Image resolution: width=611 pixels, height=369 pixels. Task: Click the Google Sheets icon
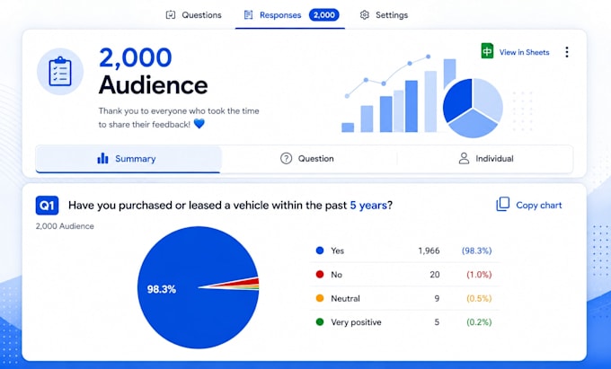pyautogui.click(x=487, y=51)
